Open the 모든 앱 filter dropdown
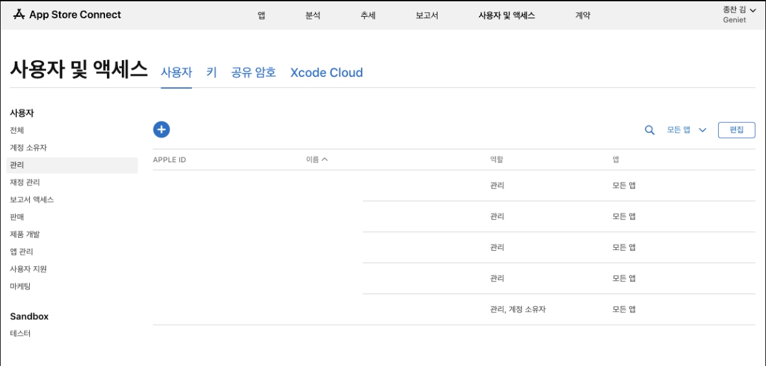The height and width of the screenshot is (366, 766). (x=686, y=130)
